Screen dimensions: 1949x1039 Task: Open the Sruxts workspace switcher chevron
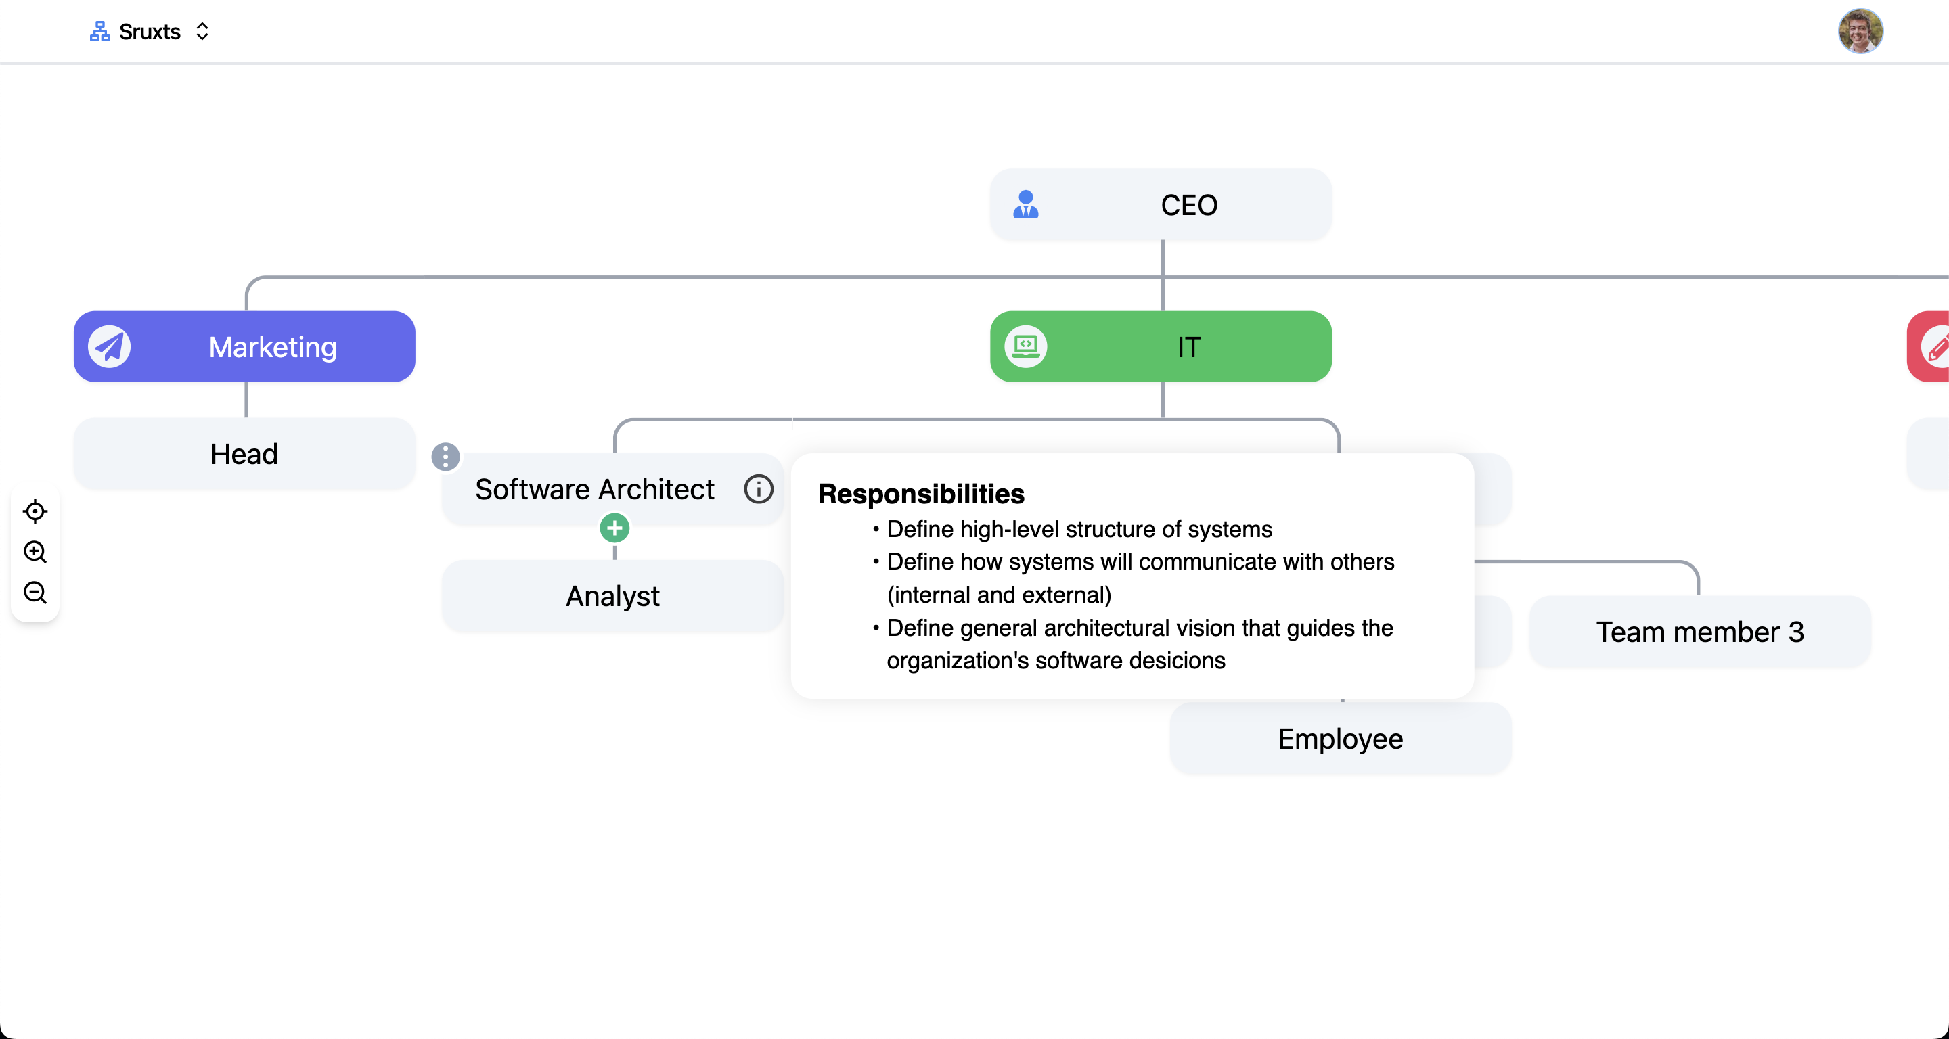coord(202,32)
